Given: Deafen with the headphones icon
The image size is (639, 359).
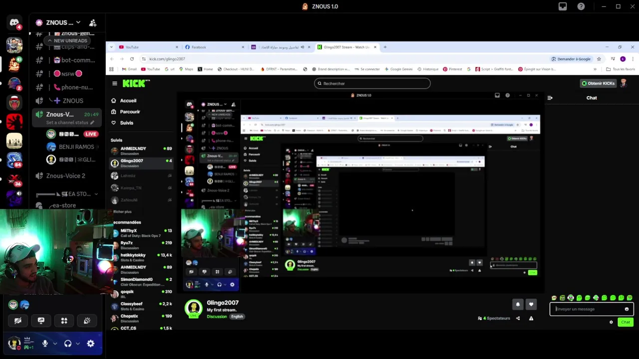Looking at the screenshot, I should point(68,343).
